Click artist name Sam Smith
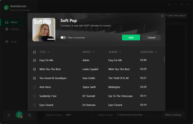The image size is (193, 124). [x=89, y=78]
